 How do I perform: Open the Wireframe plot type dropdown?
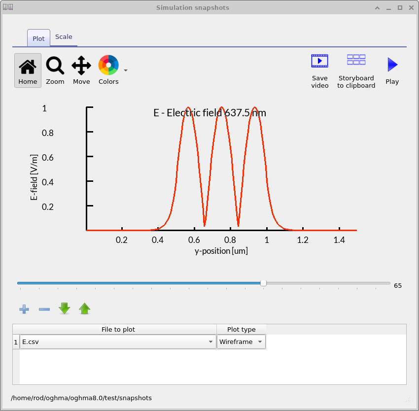[241, 342]
